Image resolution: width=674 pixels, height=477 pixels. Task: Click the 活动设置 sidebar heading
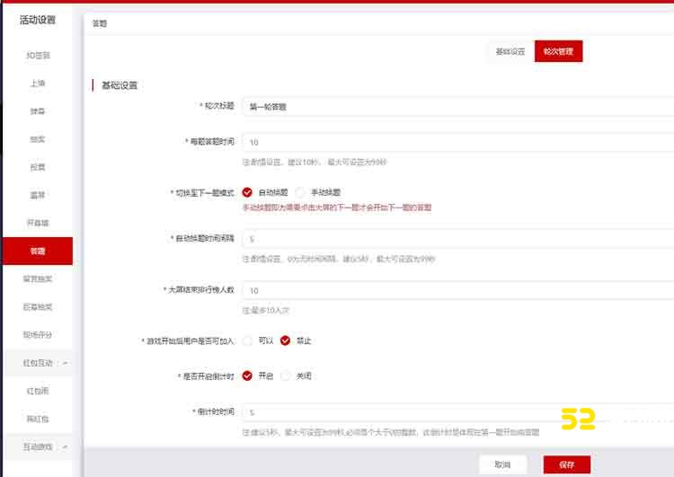(38, 20)
